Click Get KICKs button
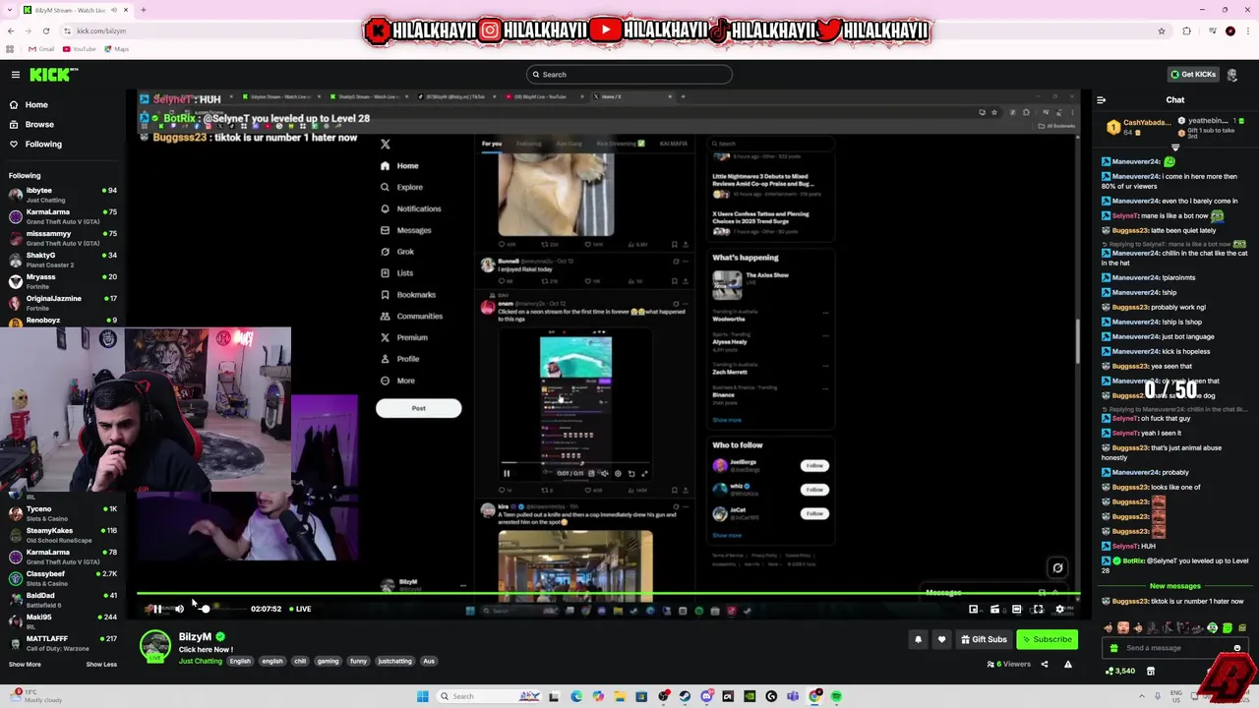The image size is (1259, 708). coord(1192,75)
